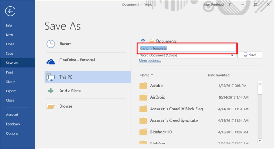
Task: Select This PC location
Action: [88, 77]
